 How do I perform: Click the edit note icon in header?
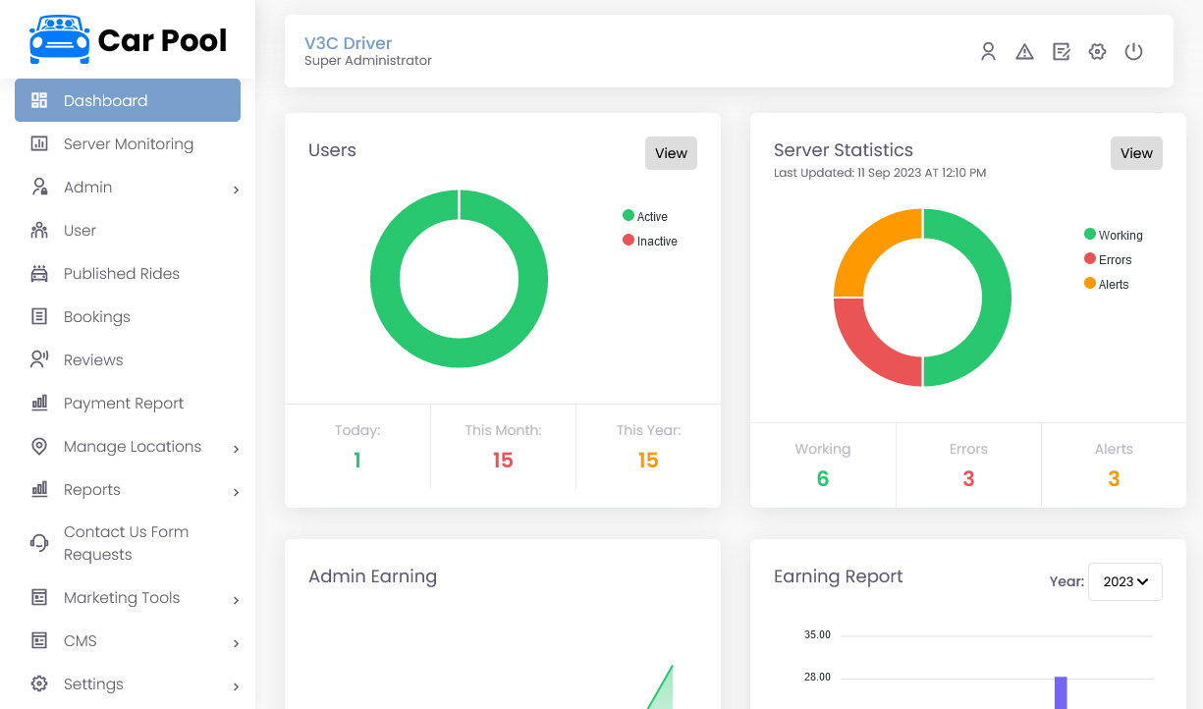1061,52
